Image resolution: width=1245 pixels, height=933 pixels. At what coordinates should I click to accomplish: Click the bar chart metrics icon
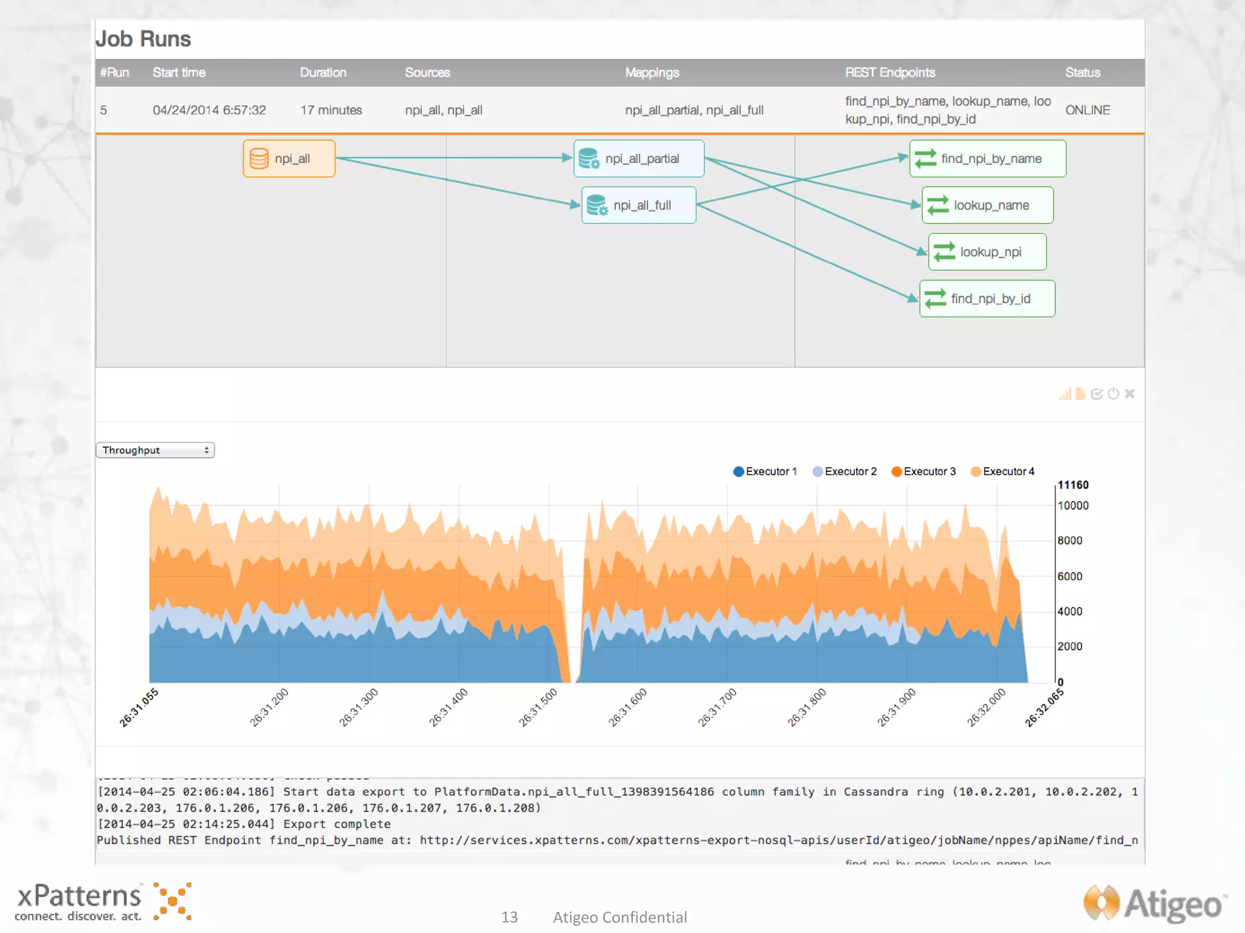pos(1065,394)
